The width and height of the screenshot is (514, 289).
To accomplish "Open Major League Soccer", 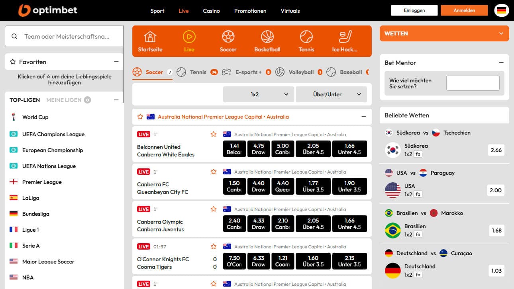I will [x=48, y=262].
